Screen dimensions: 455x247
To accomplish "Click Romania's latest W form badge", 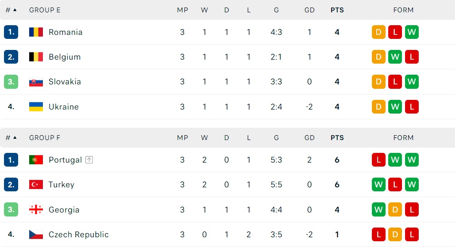I will (x=412, y=32).
